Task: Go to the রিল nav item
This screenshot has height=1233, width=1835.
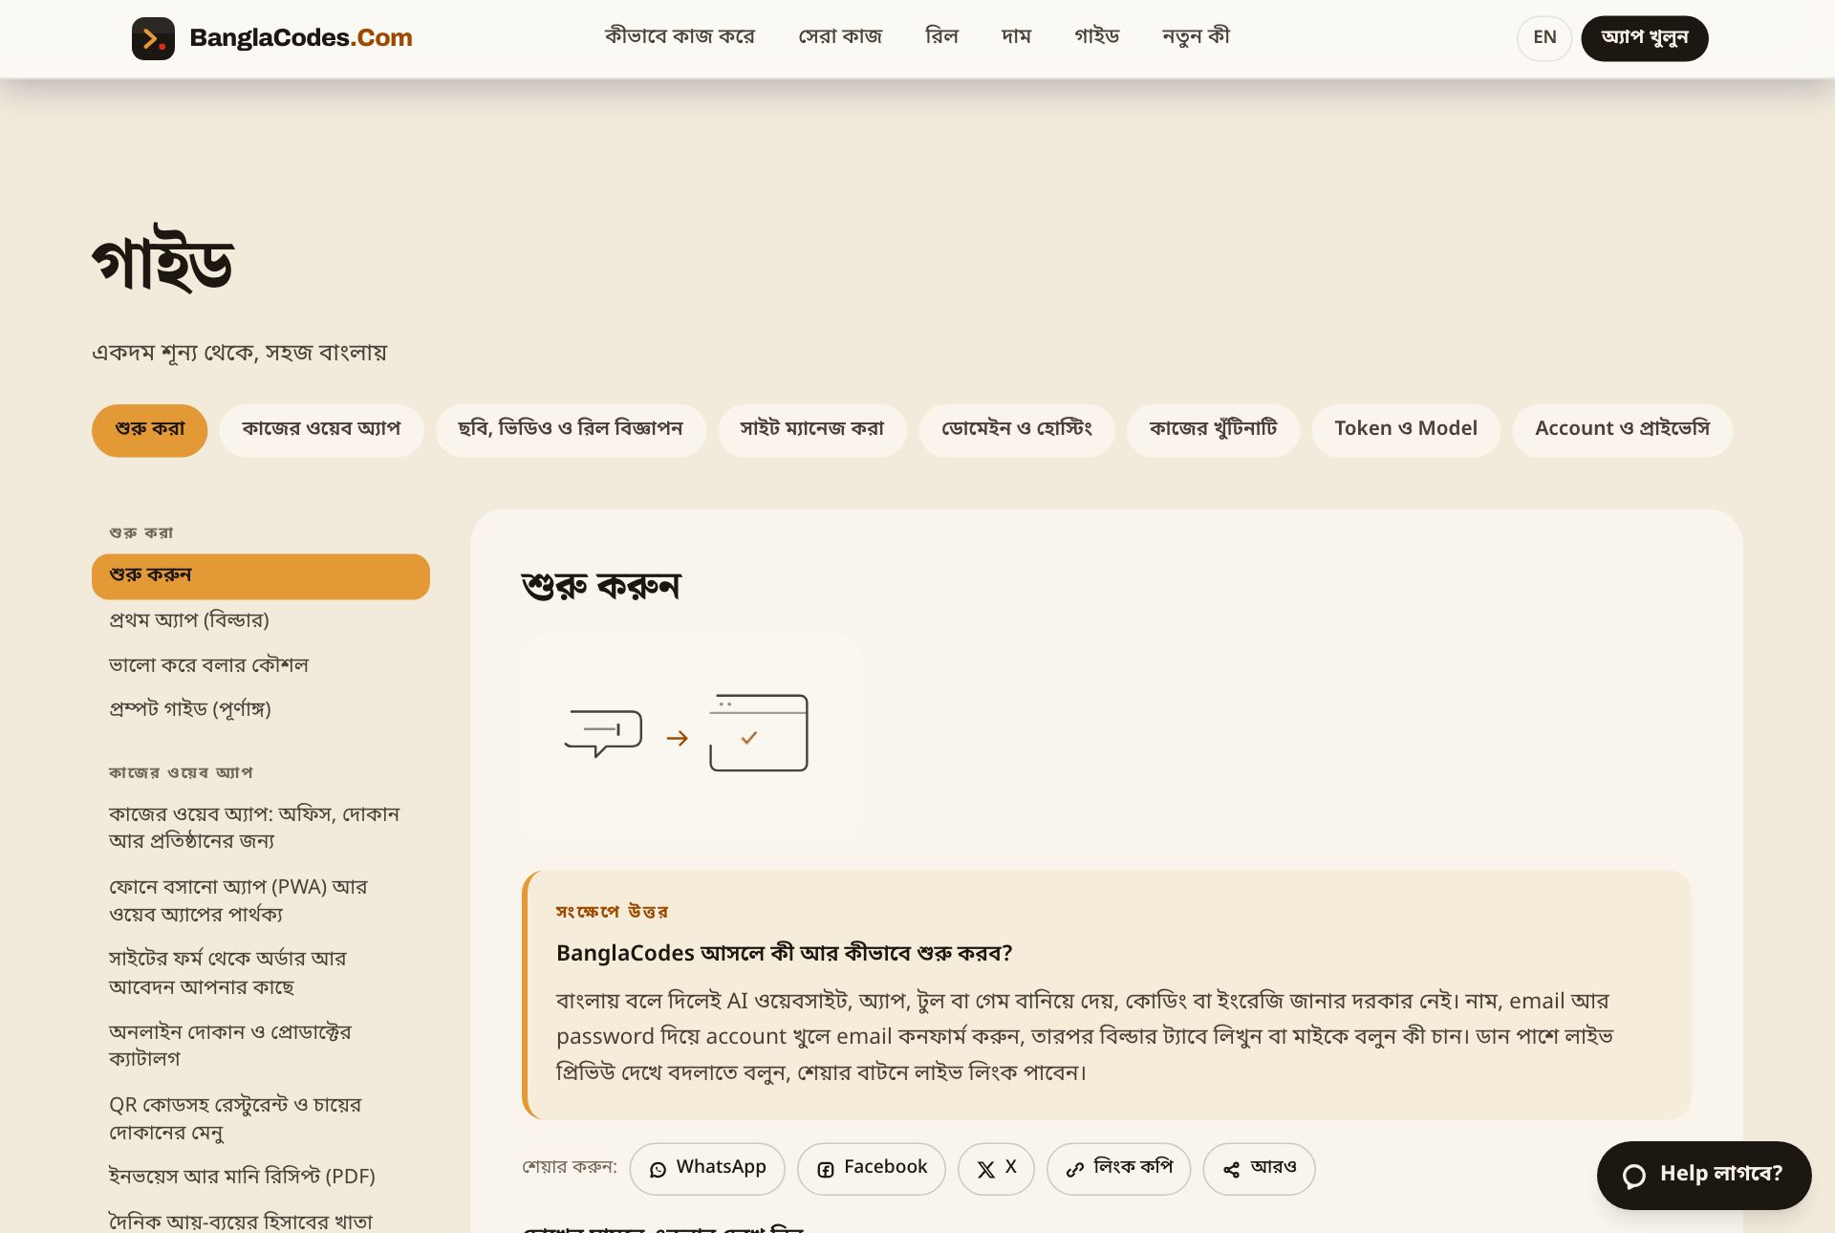Action: [x=941, y=37]
